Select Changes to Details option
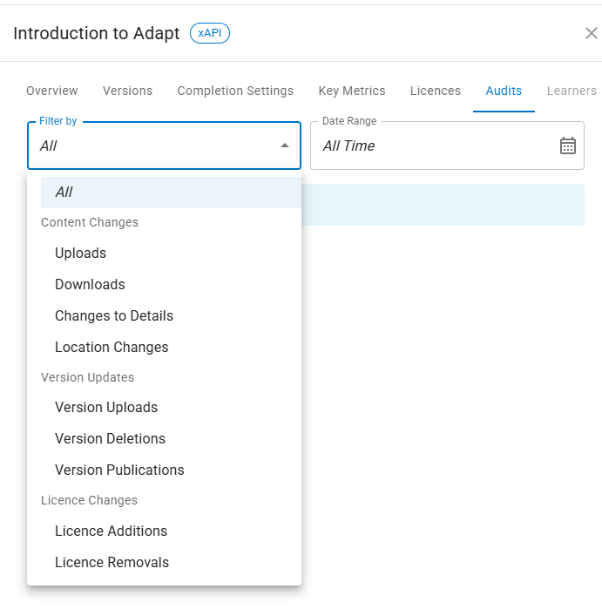The height and width of the screenshot is (616, 602). [114, 316]
